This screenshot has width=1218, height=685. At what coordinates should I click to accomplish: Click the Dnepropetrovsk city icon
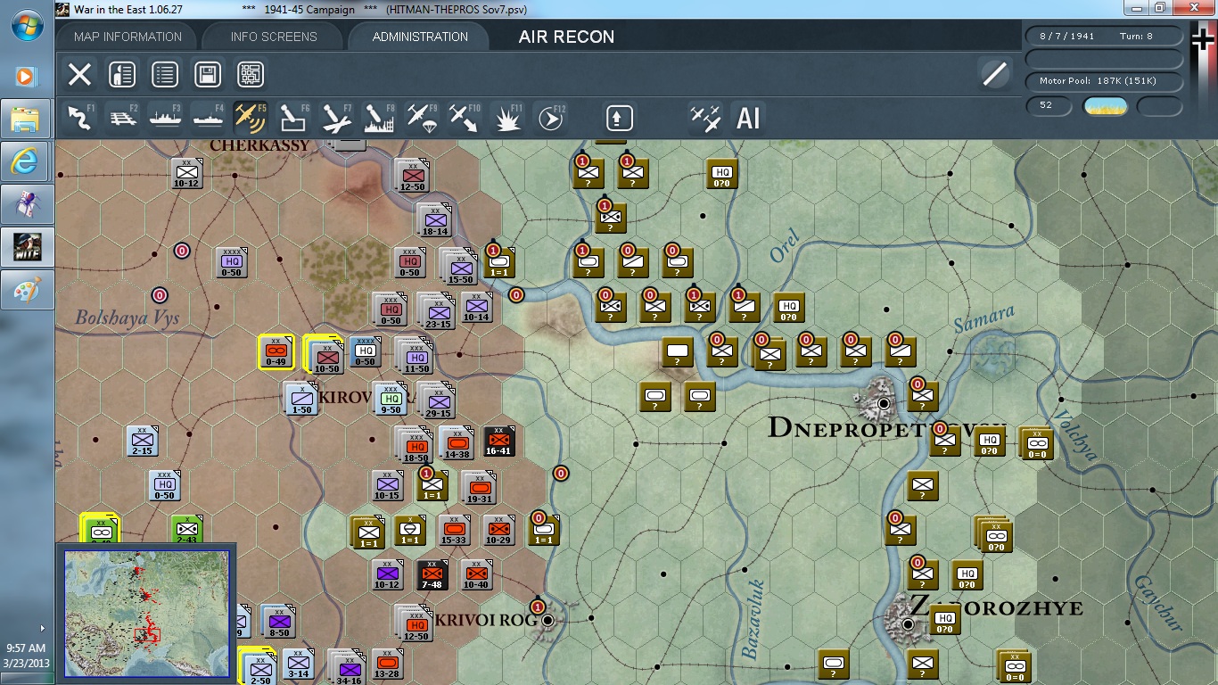883,403
